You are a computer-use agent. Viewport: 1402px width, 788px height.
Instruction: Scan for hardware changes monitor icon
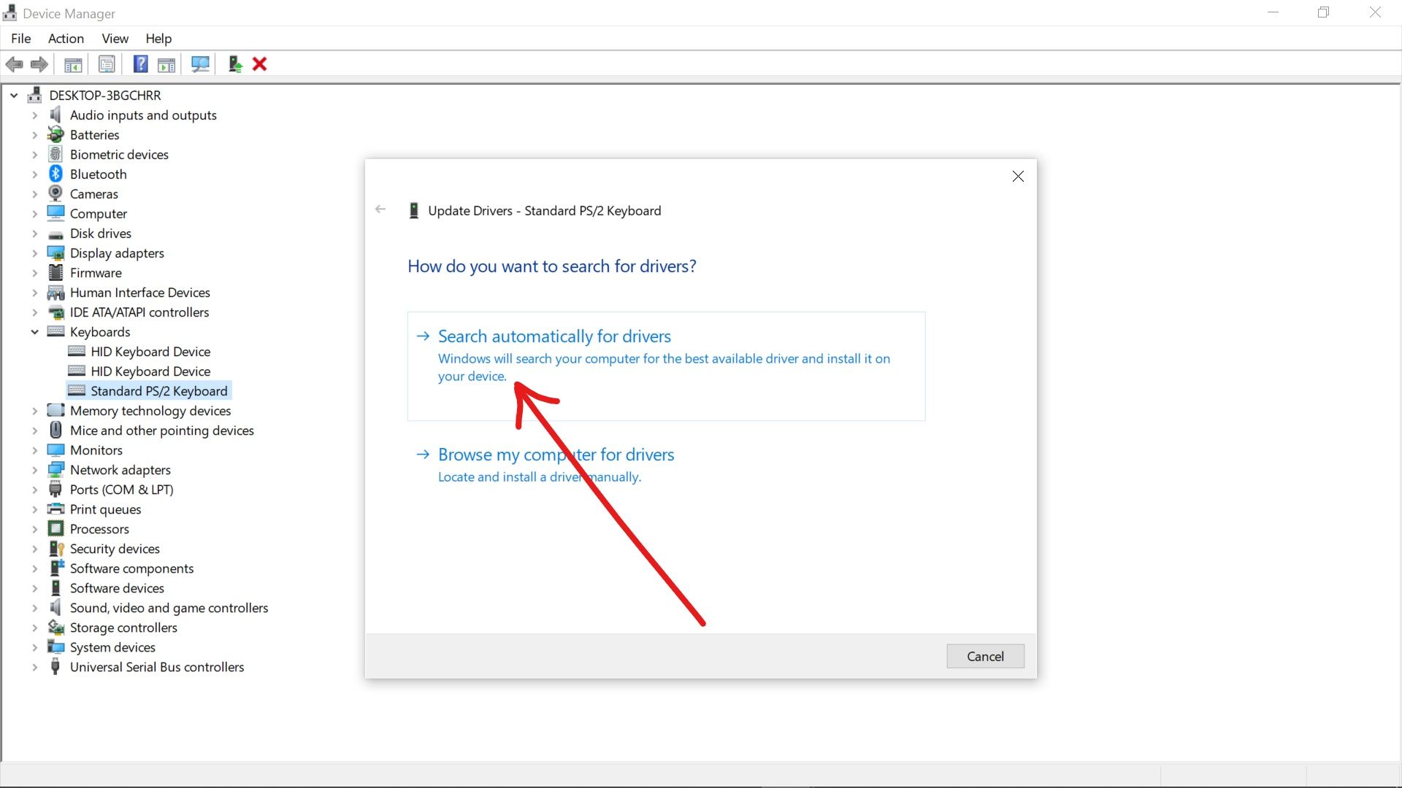[x=200, y=64]
